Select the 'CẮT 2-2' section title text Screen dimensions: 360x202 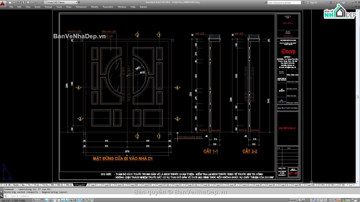pos(250,151)
